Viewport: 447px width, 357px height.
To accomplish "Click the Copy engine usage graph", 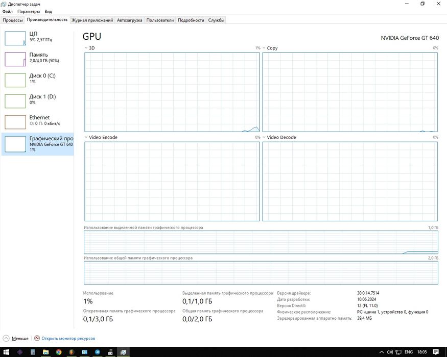I will click(x=350, y=92).
